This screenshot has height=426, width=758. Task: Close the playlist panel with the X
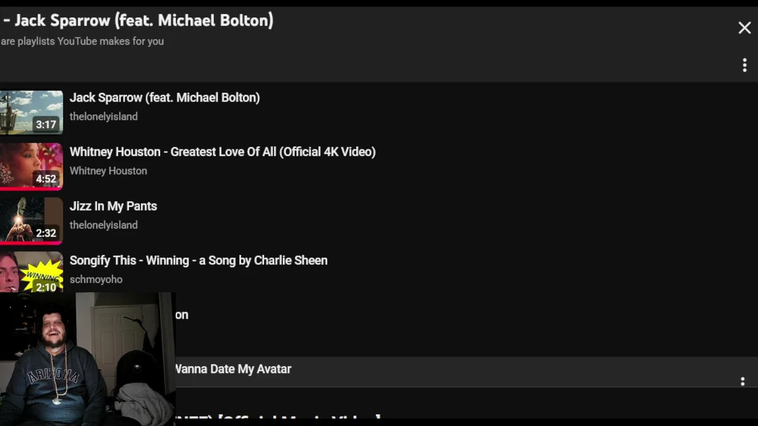coord(744,28)
